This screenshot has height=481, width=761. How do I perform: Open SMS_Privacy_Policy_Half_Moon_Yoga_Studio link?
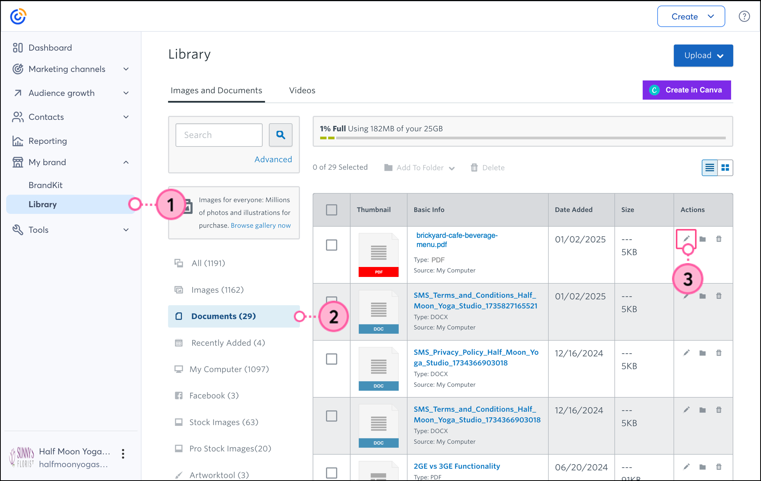point(476,357)
